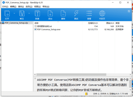This screenshot has width=133, height=97.
Task: Click the New archive (新建) icon
Action: click(x=37, y=13)
